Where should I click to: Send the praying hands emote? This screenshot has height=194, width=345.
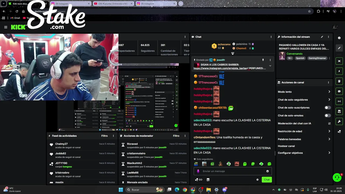[220, 164]
